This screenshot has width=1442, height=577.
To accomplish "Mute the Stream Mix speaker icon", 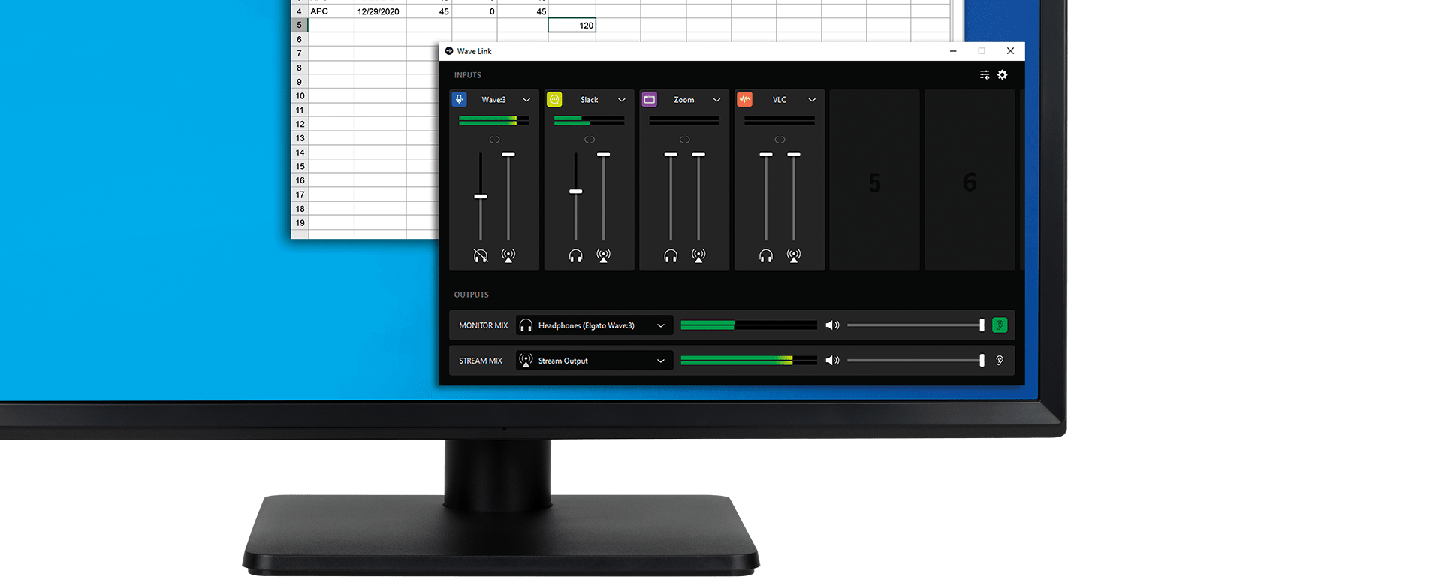I will tap(832, 361).
